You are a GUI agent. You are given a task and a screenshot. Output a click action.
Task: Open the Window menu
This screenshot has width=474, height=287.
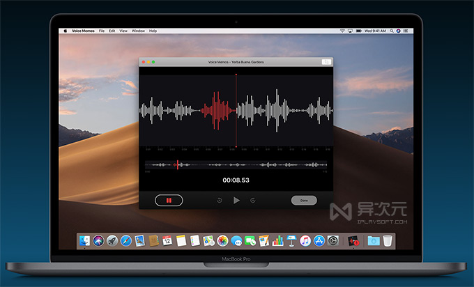(138, 31)
